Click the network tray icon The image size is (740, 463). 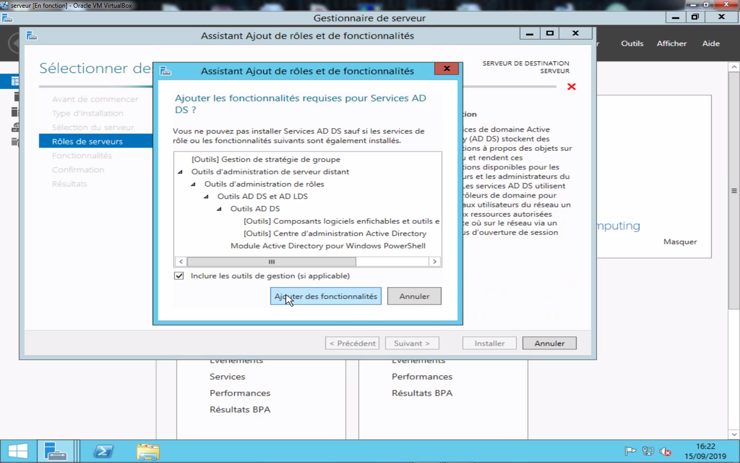click(x=648, y=452)
